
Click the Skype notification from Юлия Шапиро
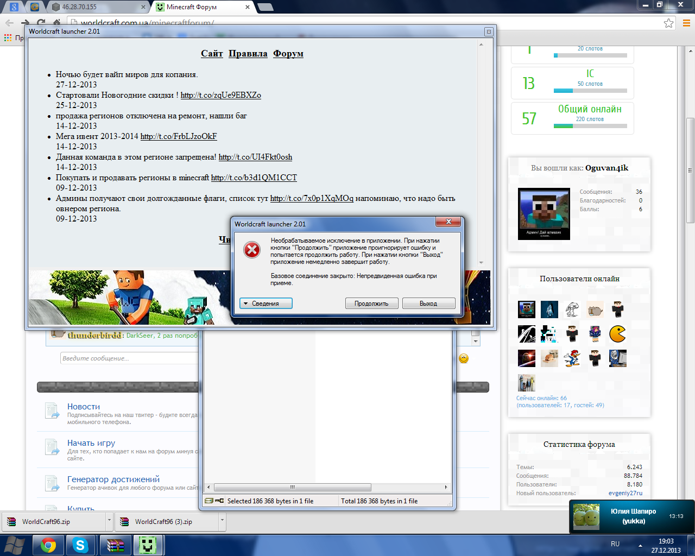coord(631,516)
